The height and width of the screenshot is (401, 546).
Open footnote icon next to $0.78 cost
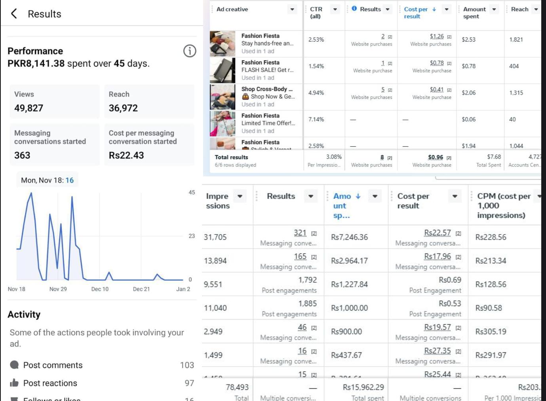point(449,63)
